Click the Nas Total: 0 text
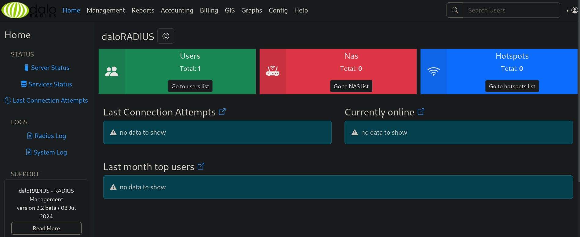 [351, 69]
